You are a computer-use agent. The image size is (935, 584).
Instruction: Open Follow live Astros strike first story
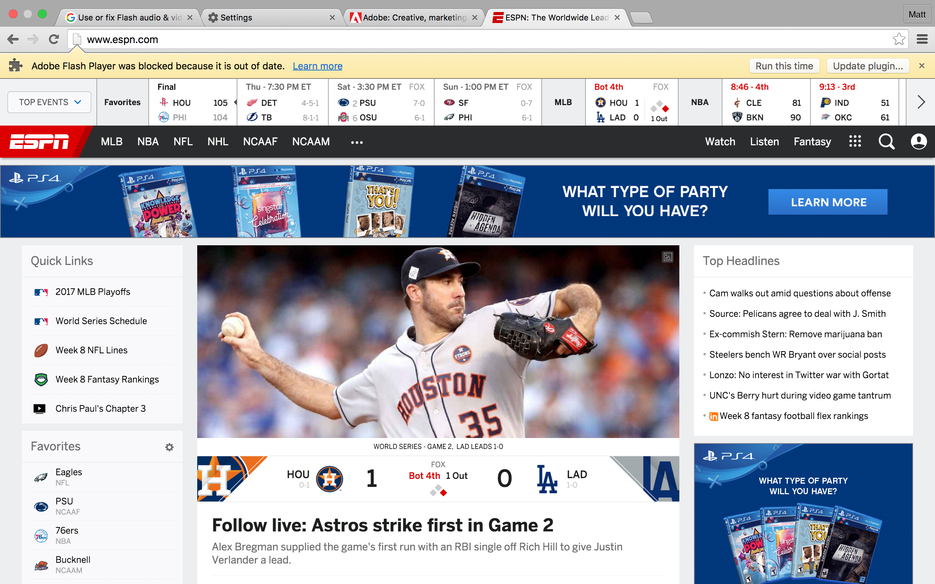tap(382, 525)
